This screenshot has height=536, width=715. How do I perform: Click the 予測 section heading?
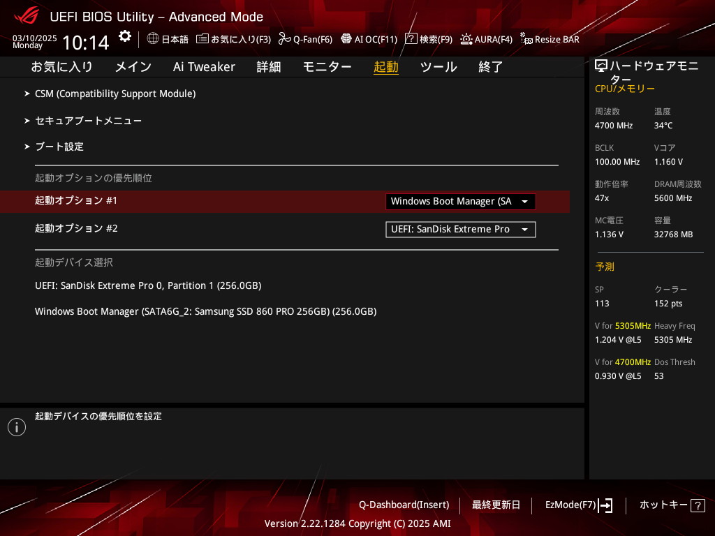[x=605, y=267]
